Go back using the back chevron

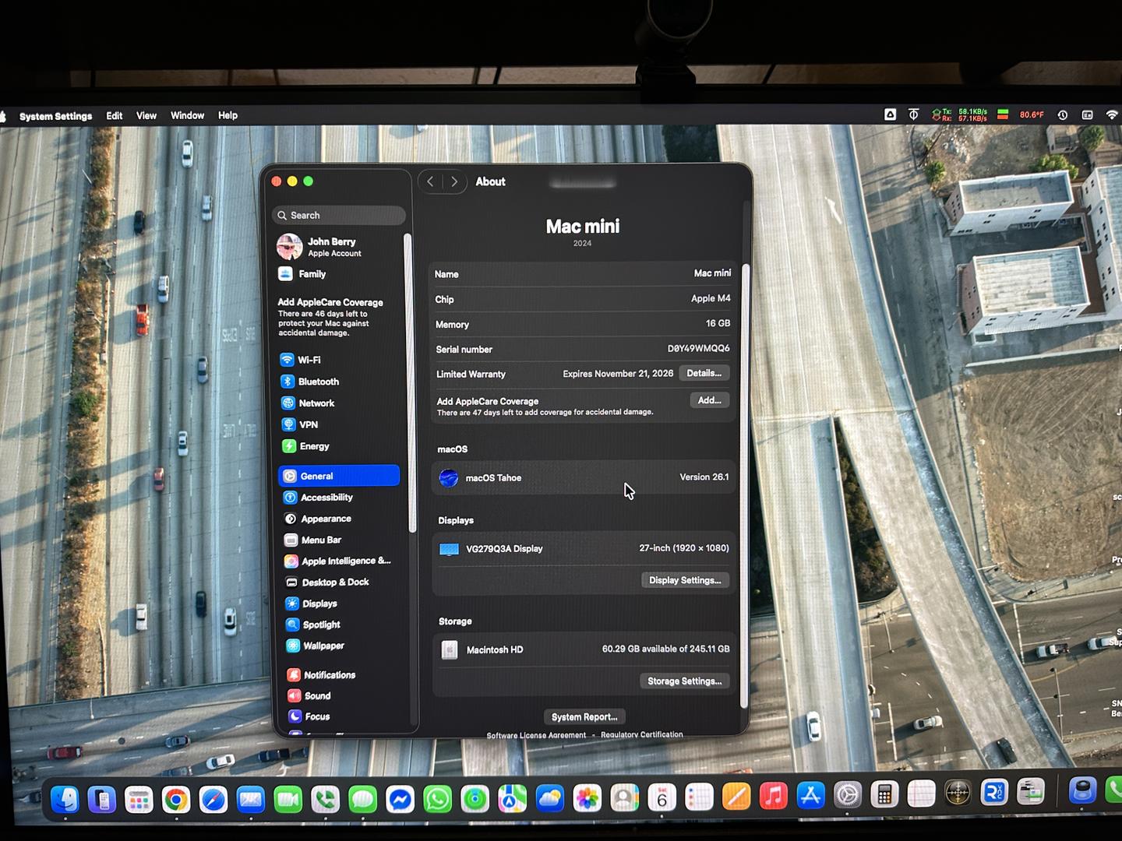tap(430, 181)
